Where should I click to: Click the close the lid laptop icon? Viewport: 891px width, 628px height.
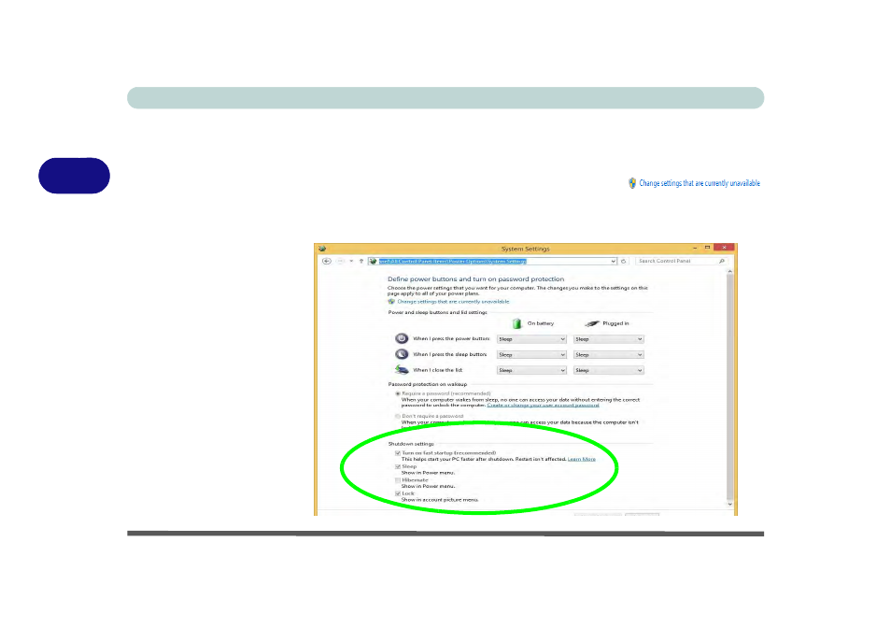[x=402, y=370]
